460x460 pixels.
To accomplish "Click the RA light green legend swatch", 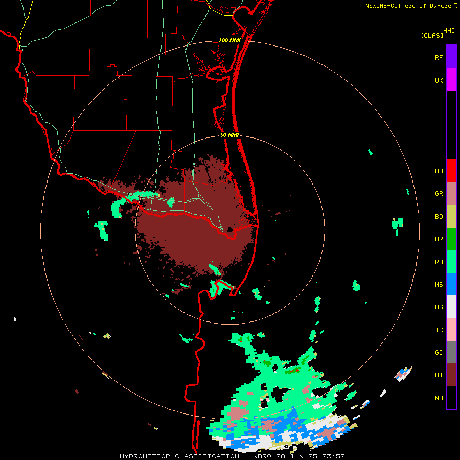I will pyautogui.click(x=451, y=262).
